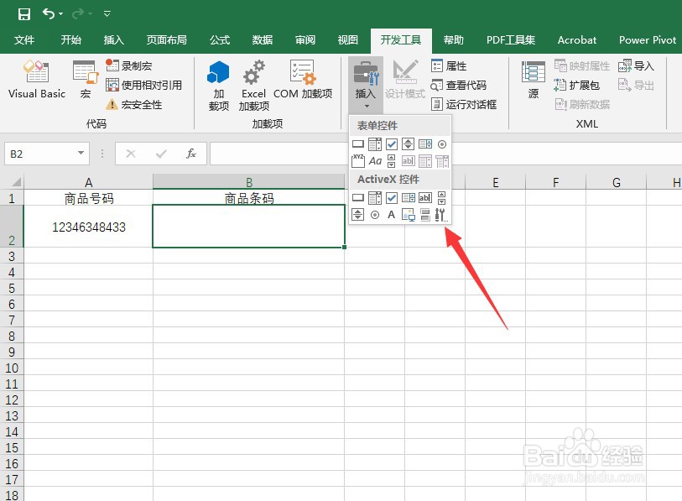Screen dimensions: 682x501
Task: Insert ActiveX Command Button
Action: [358, 198]
